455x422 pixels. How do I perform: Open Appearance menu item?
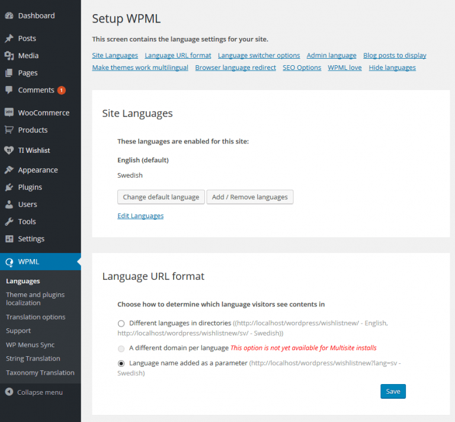pos(38,170)
